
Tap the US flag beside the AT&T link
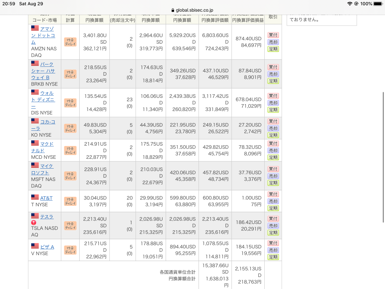[x=35, y=197]
